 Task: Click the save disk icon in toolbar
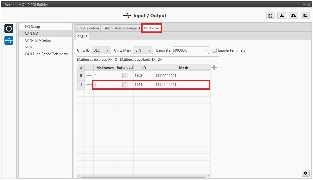point(270,16)
